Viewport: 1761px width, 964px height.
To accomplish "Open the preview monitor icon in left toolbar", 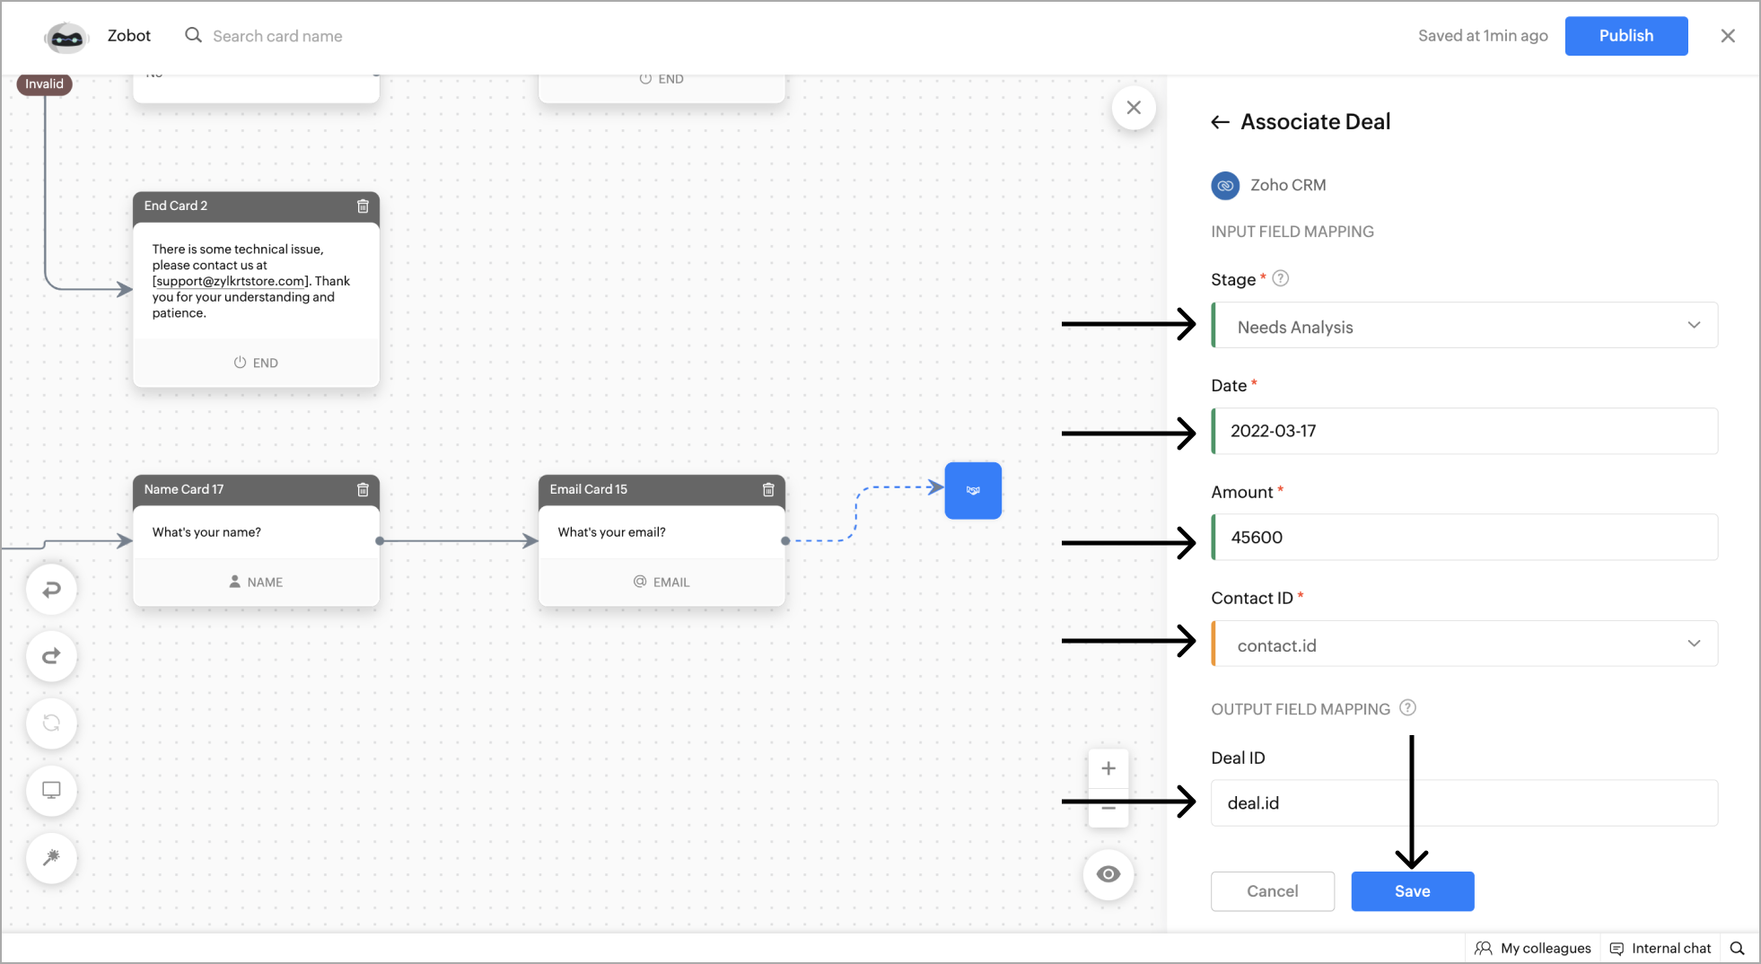I will (x=51, y=791).
